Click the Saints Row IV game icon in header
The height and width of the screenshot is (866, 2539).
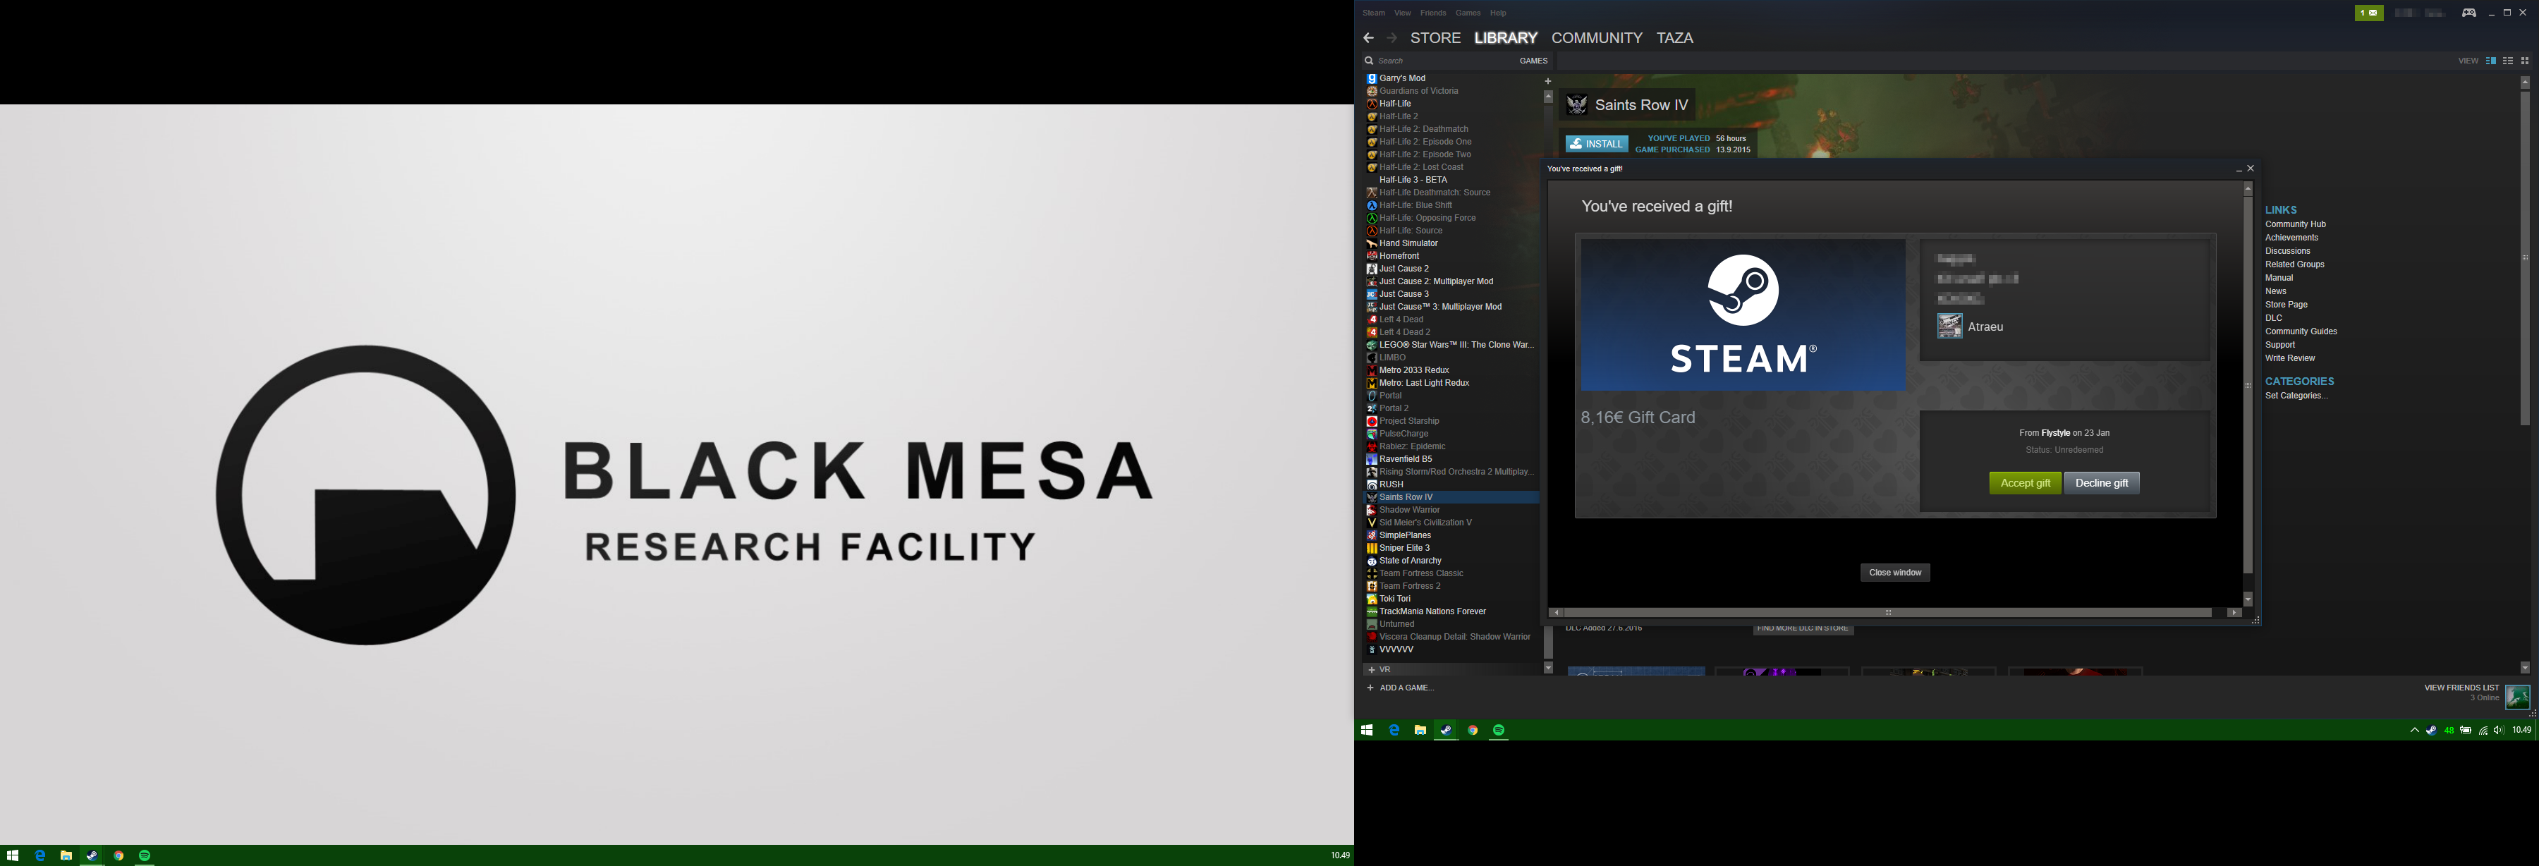click(x=1577, y=104)
